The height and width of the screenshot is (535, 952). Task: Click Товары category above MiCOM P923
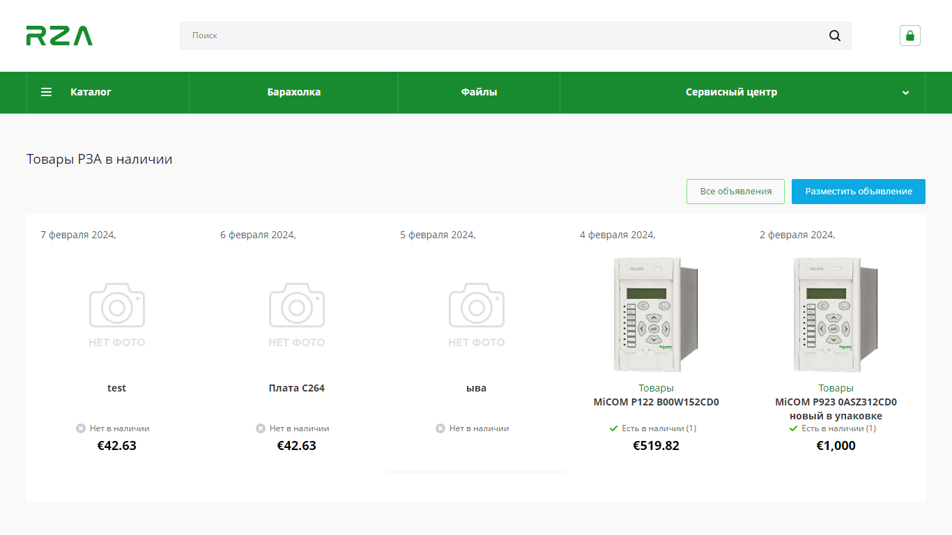pos(836,388)
